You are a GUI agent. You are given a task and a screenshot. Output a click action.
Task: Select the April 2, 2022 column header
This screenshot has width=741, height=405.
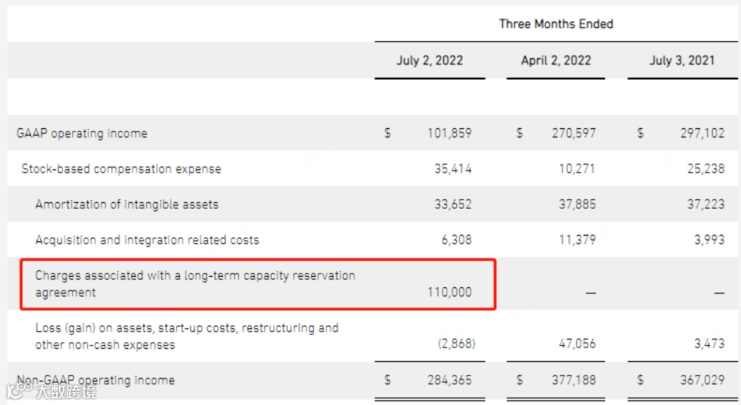coord(556,60)
